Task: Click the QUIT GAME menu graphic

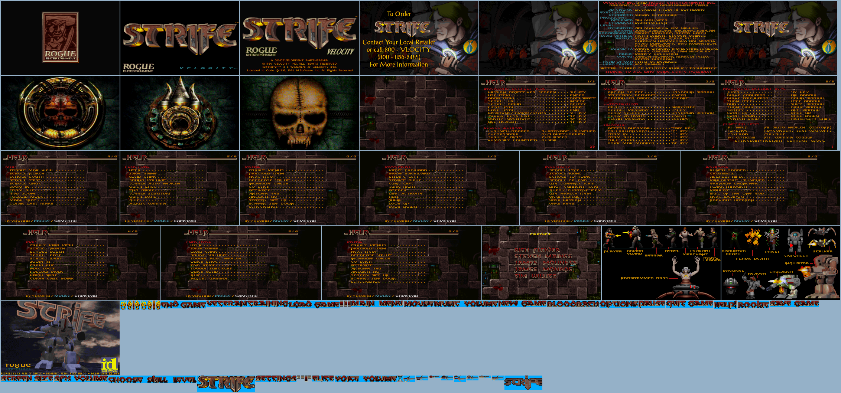Action: (x=690, y=304)
